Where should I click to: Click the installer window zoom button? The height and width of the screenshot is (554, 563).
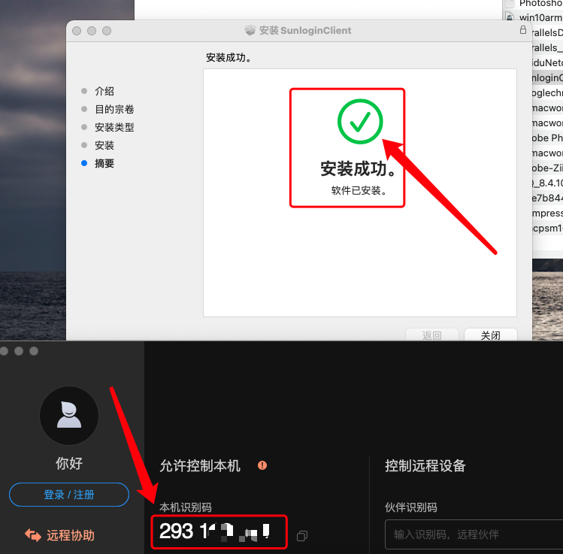[107, 31]
